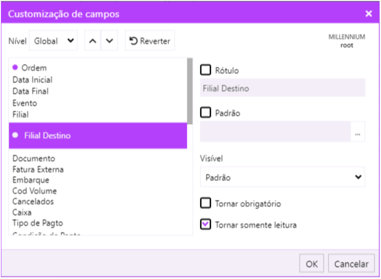This screenshot has width=381, height=279.
Task: Open the Padrão ellipsis browse button
Action: coord(358,134)
